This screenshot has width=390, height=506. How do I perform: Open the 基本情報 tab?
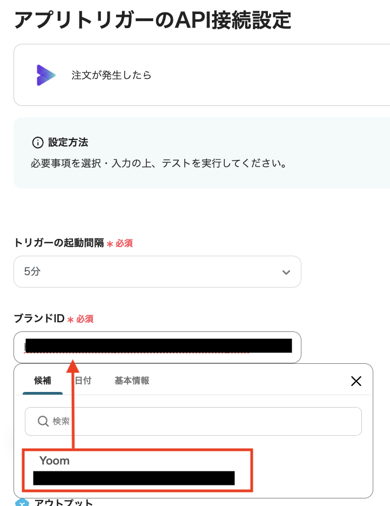pyautogui.click(x=132, y=381)
